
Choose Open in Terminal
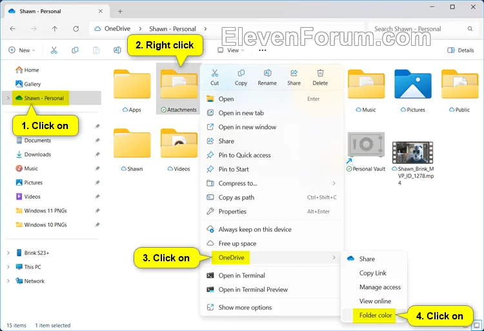(272, 276)
